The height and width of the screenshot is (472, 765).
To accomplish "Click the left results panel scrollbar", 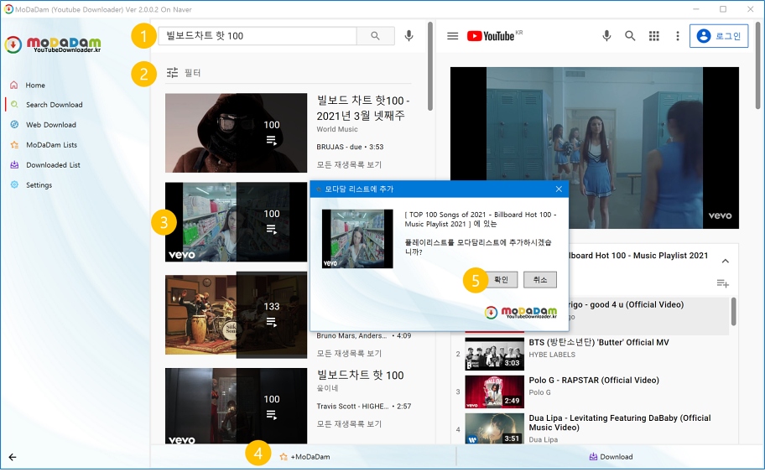I will click(x=429, y=66).
